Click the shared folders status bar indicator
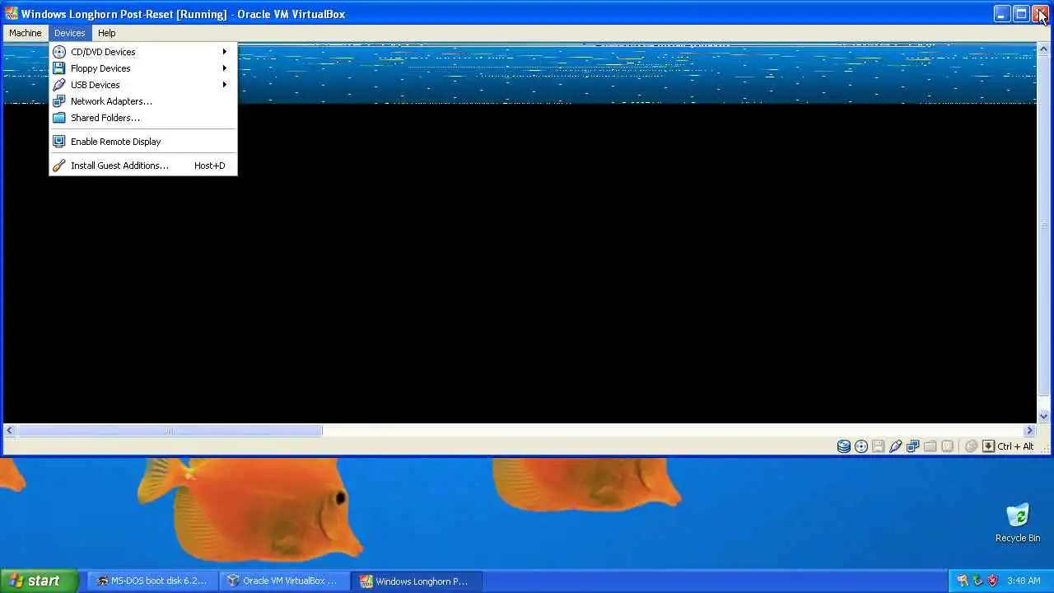Viewport: 1054px width, 593px height. [x=930, y=446]
